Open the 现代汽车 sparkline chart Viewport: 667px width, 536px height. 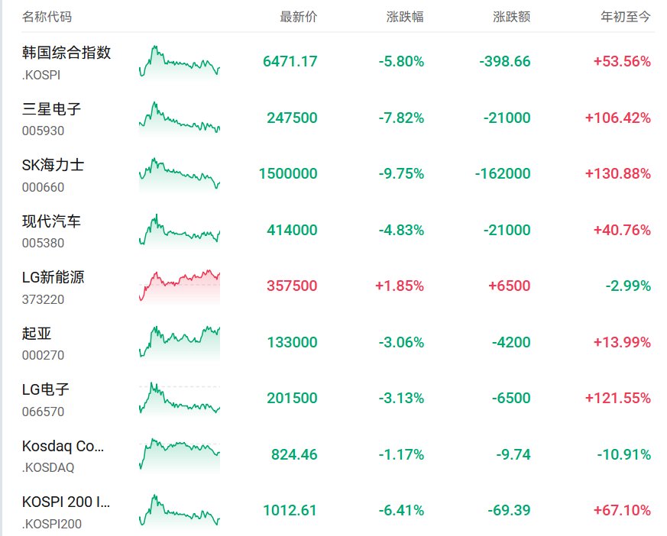(x=180, y=230)
